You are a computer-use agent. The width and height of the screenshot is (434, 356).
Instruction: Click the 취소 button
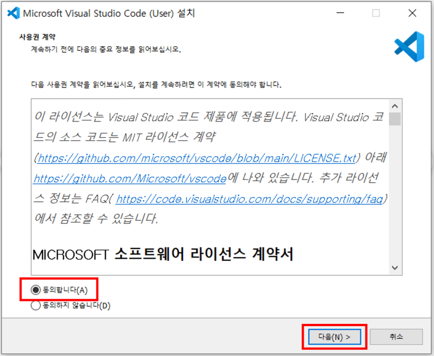[396, 337]
